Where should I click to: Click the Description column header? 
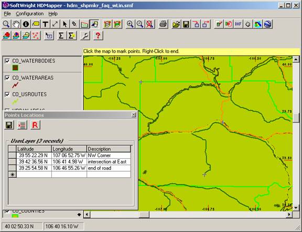109,149
